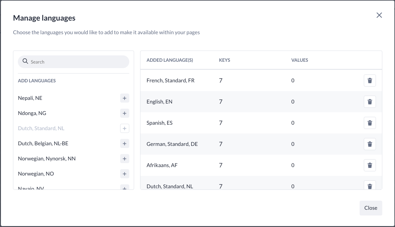The width and height of the screenshot is (395, 227).
Task: Add Norwegian, Nynorsk, NN with plus icon
Action: click(124, 159)
